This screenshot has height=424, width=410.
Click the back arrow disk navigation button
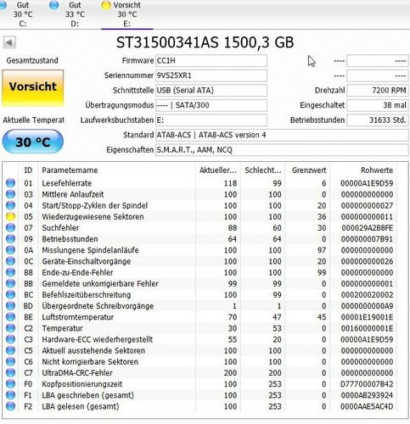point(9,42)
